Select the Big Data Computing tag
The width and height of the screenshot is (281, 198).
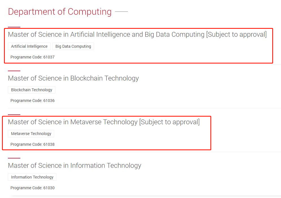[73, 46]
